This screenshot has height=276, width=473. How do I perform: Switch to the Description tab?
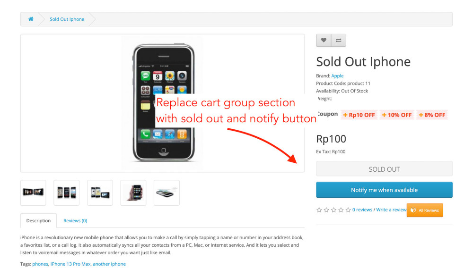(38, 221)
